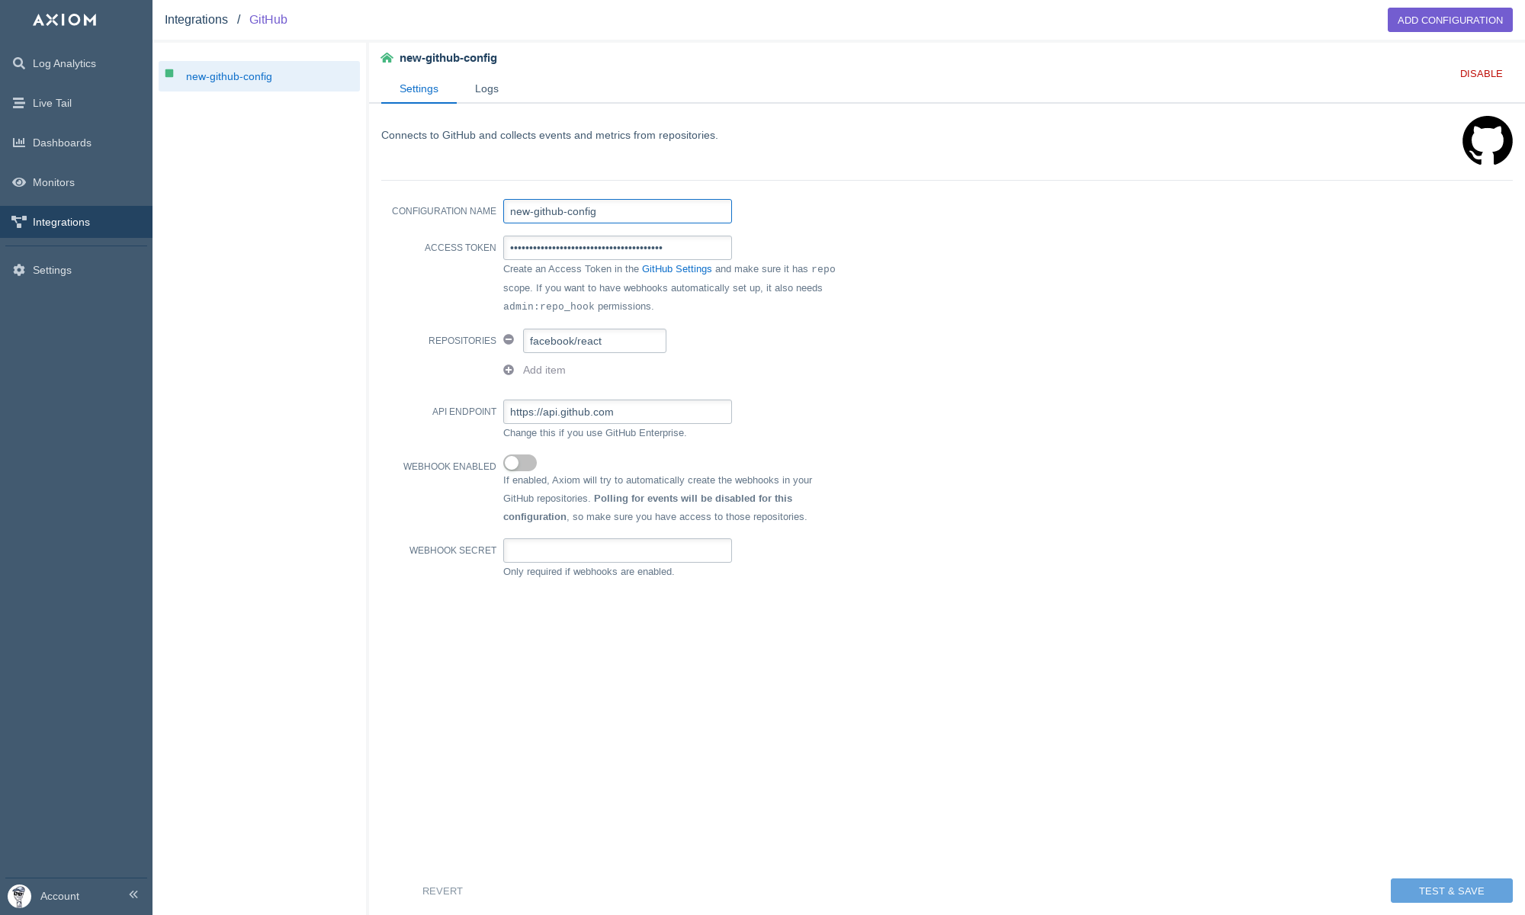This screenshot has width=1525, height=915.
Task: Click the Live Tail sidebar icon
Action: [19, 103]
